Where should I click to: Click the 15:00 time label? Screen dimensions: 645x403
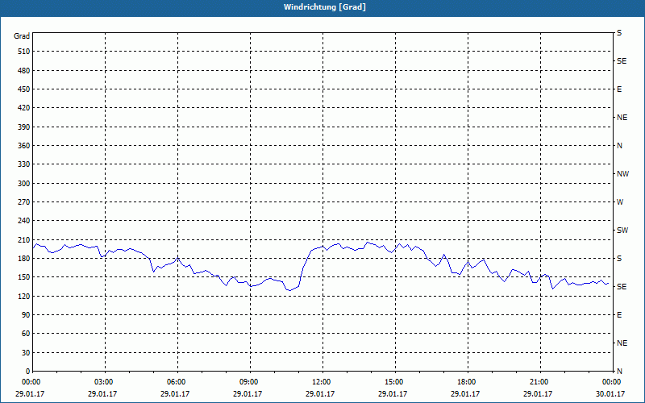tap(395, 382)
